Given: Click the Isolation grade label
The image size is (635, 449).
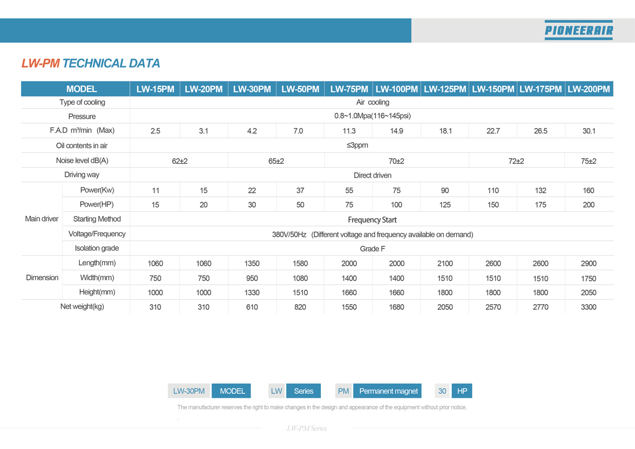Looking at the screenshot, I should point(97,248).
